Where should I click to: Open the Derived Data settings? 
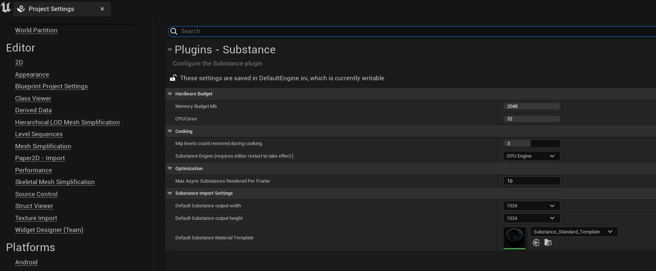tap(33, 110)
